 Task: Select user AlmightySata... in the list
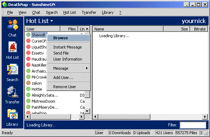click(x=45, y=95)
